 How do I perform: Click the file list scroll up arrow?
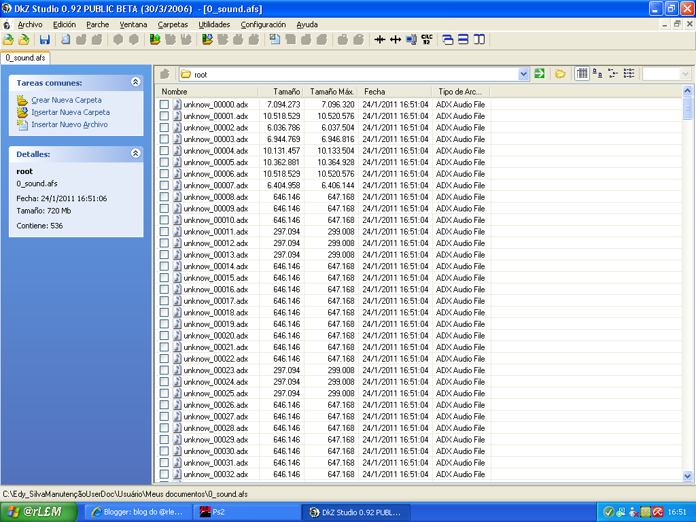(687, 91)
